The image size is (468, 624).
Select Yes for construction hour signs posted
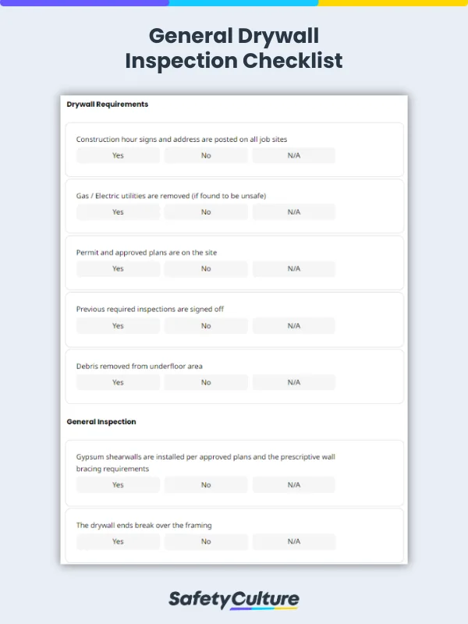[118, 155]
